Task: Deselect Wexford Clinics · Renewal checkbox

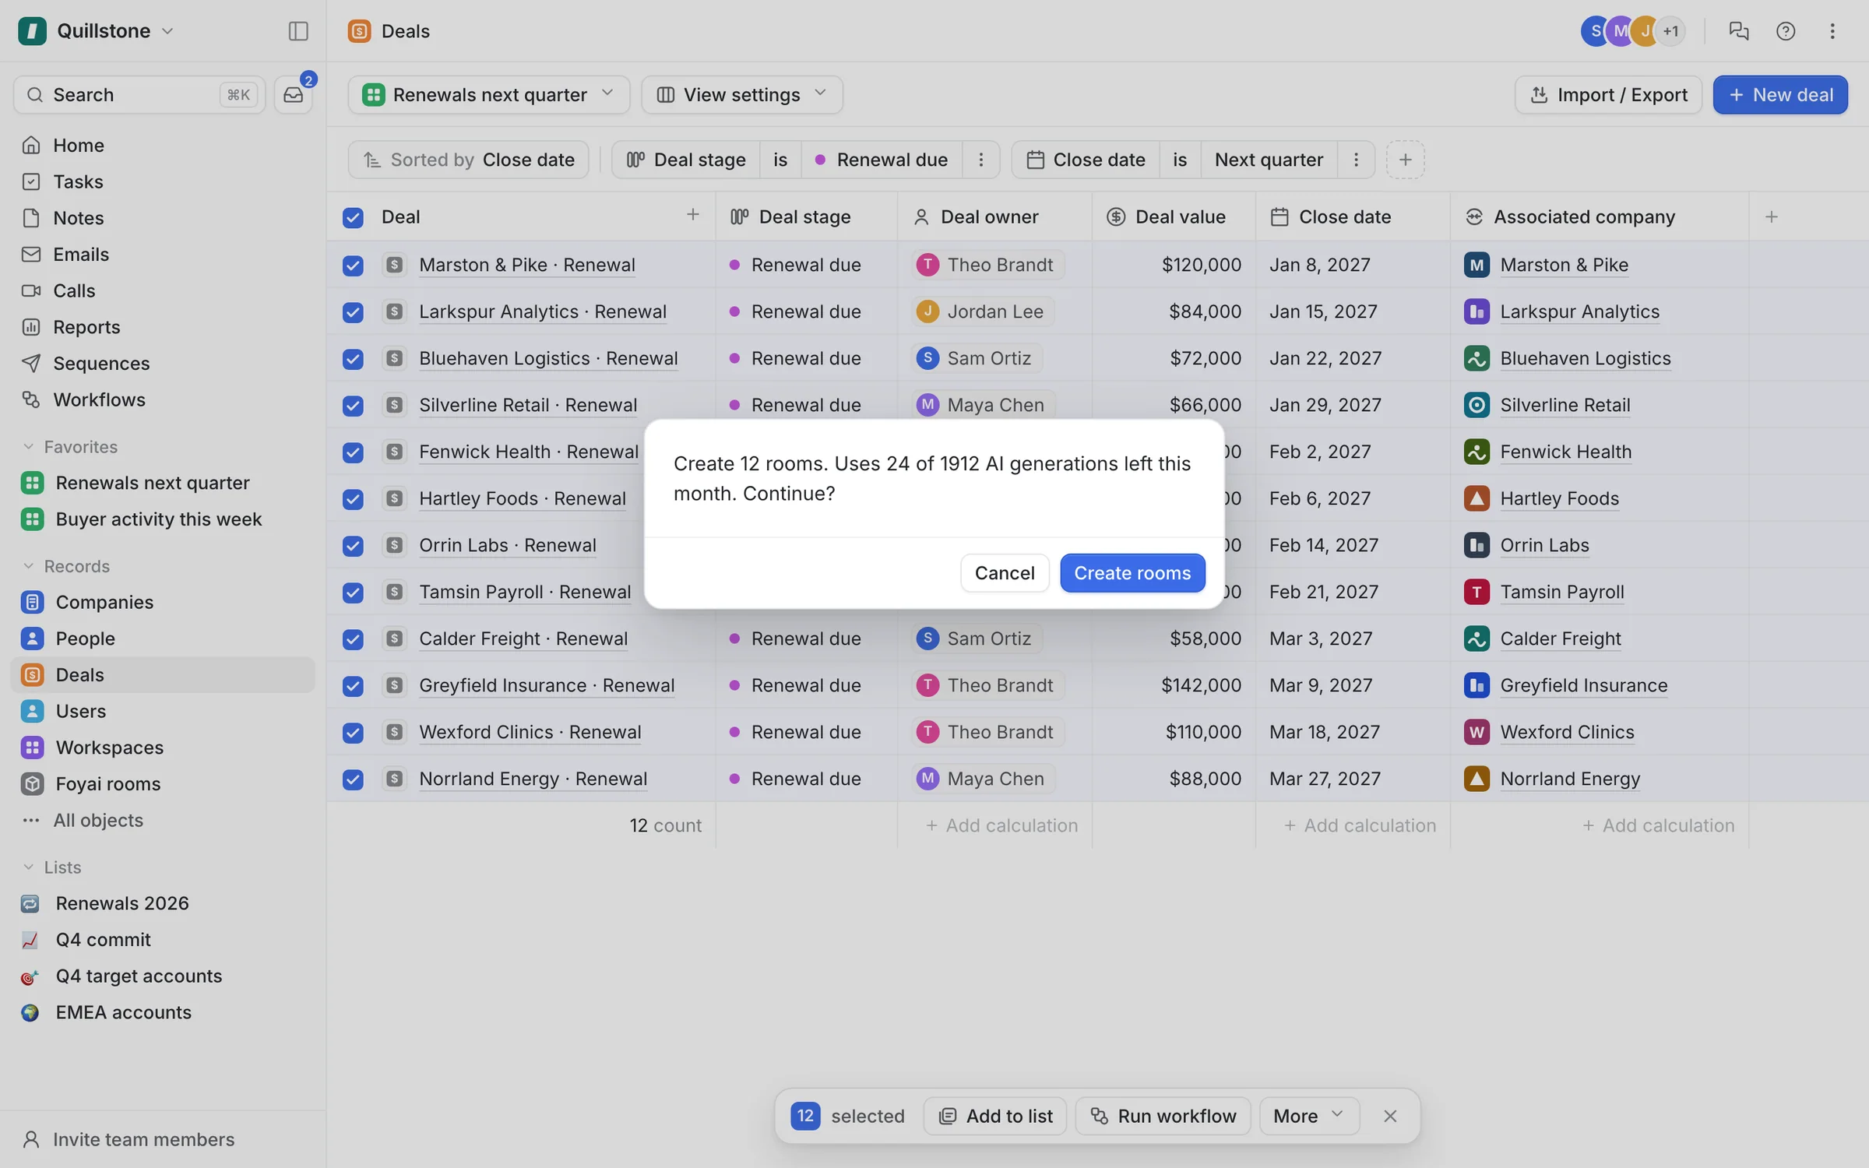Action: tap(353, 733)
